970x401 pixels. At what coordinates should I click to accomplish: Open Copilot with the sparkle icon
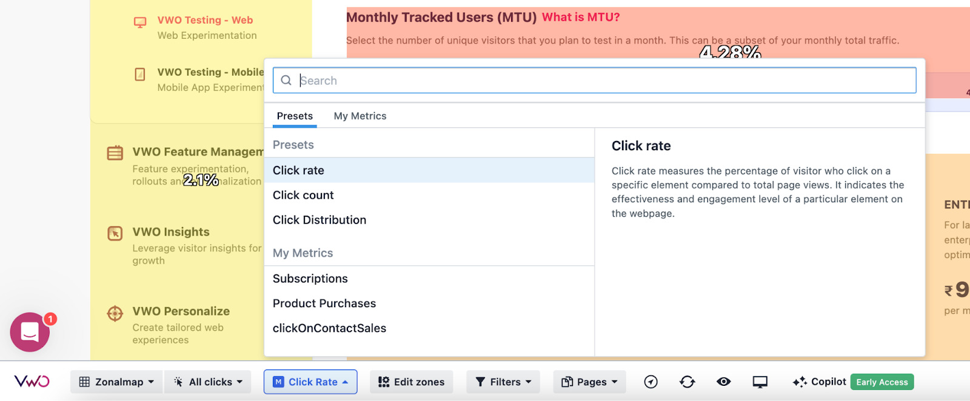coord(800,382)
